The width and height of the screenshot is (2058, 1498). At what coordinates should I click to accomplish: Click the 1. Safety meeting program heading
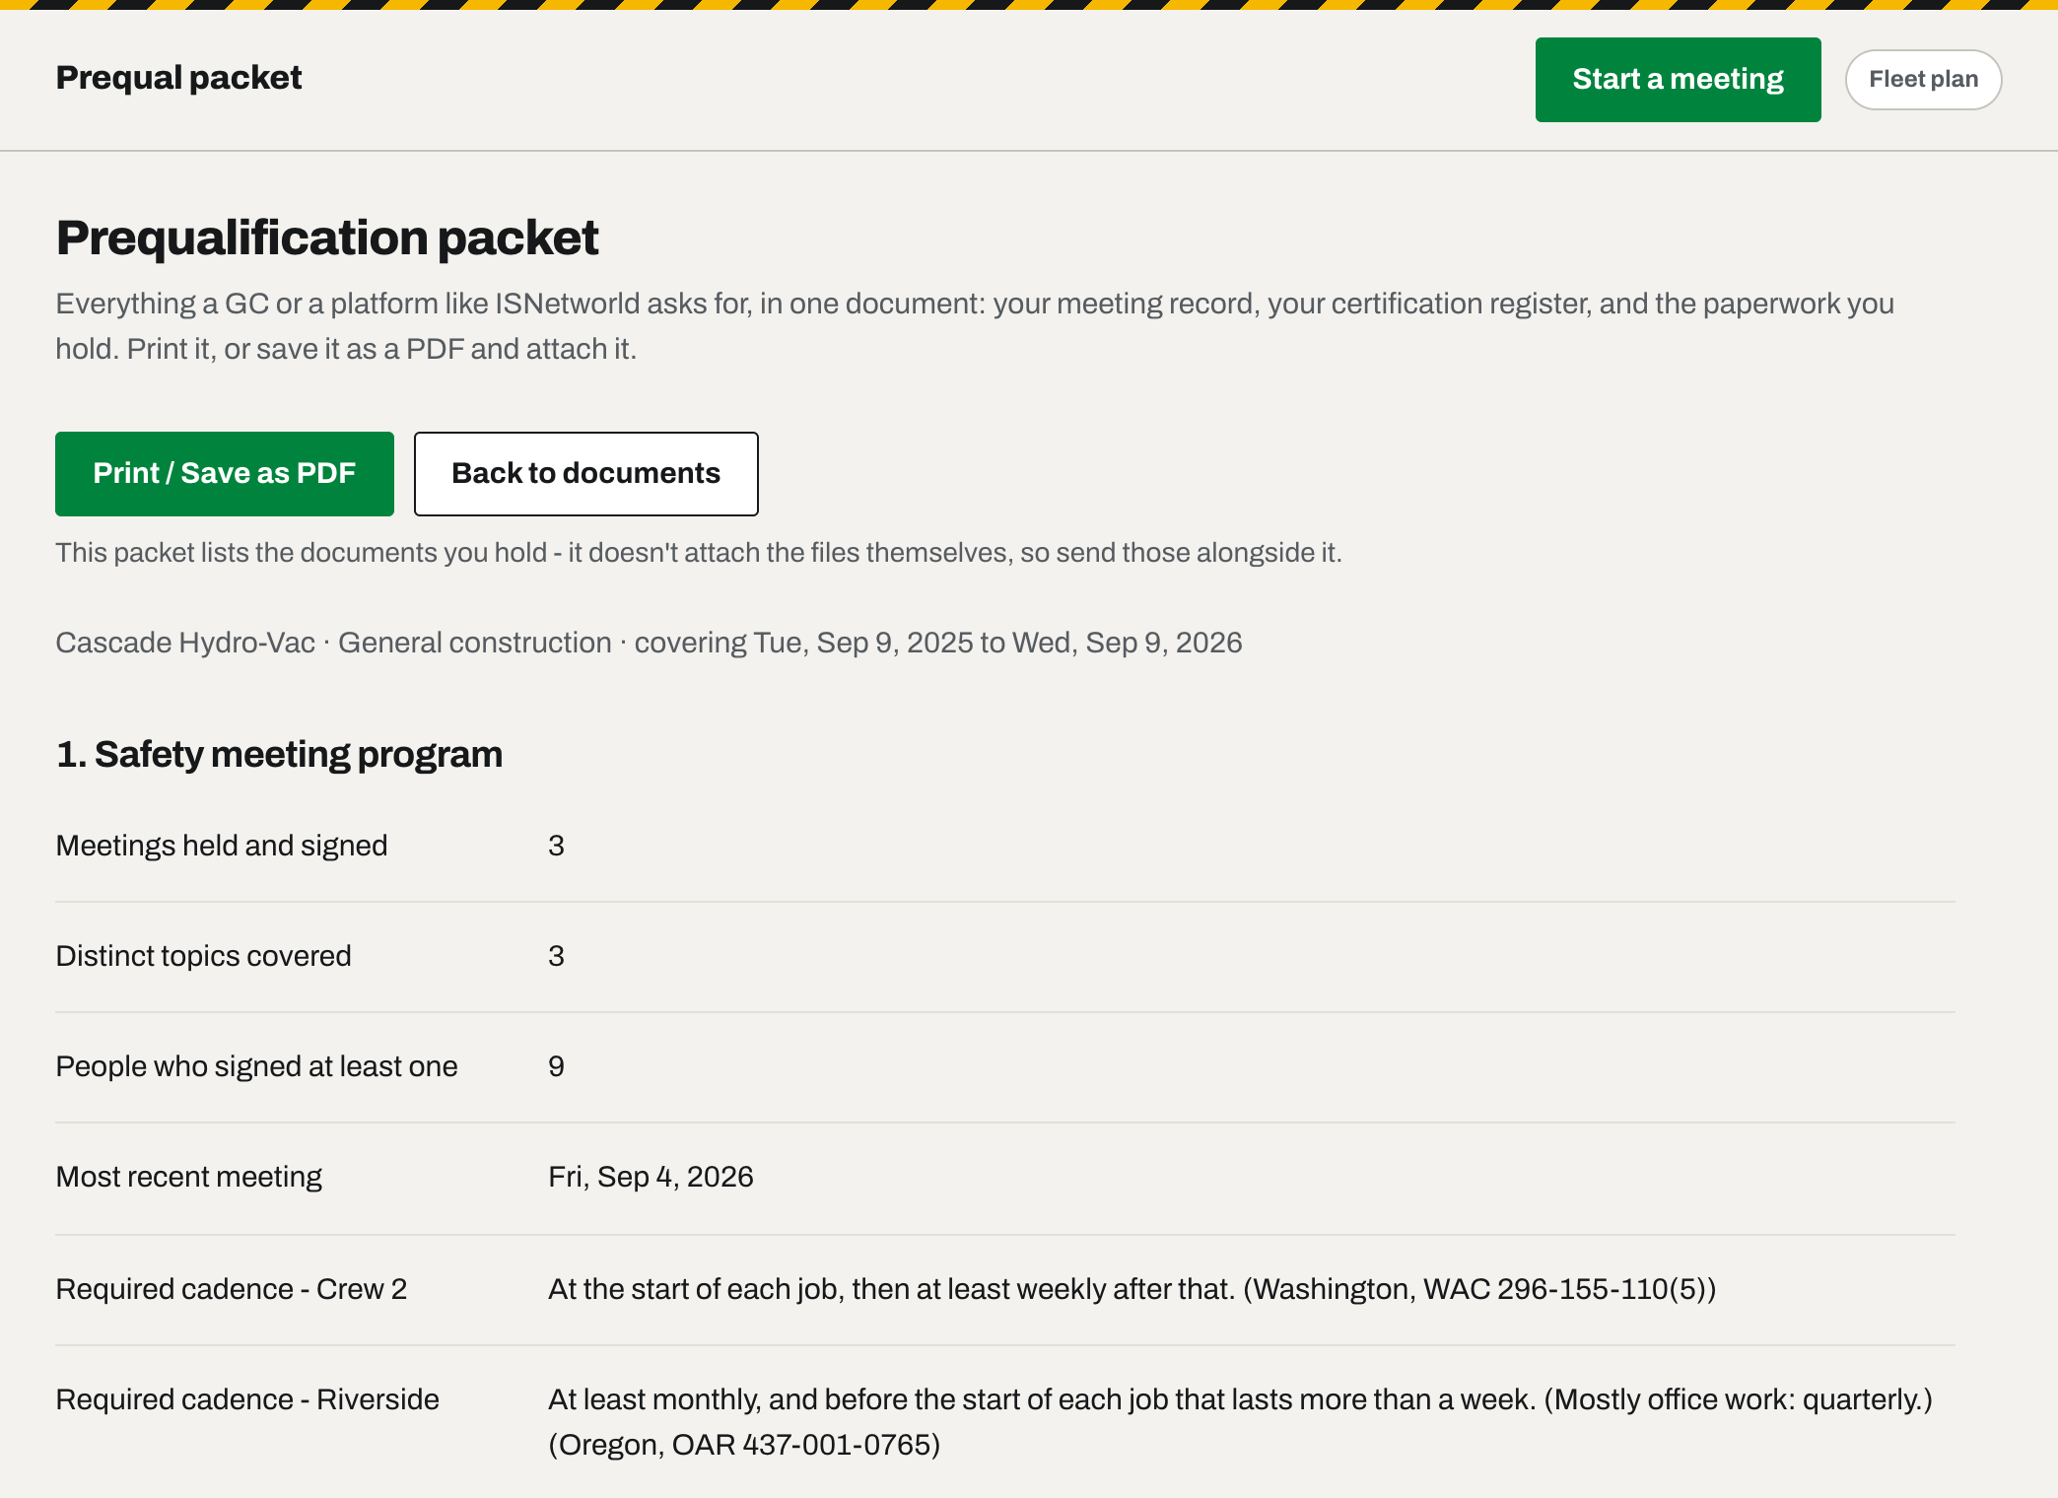click(279, 755)
